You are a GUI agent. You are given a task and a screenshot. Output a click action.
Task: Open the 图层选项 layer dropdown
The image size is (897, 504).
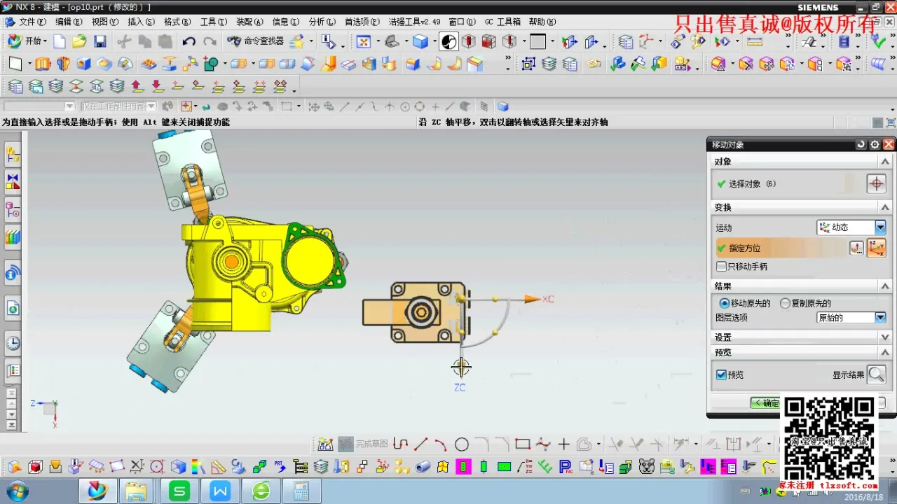pyautogui.click(x=880, y=318)
